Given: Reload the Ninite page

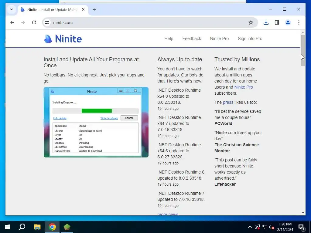Looking at the screenshot, I should (x=34, y=22).
